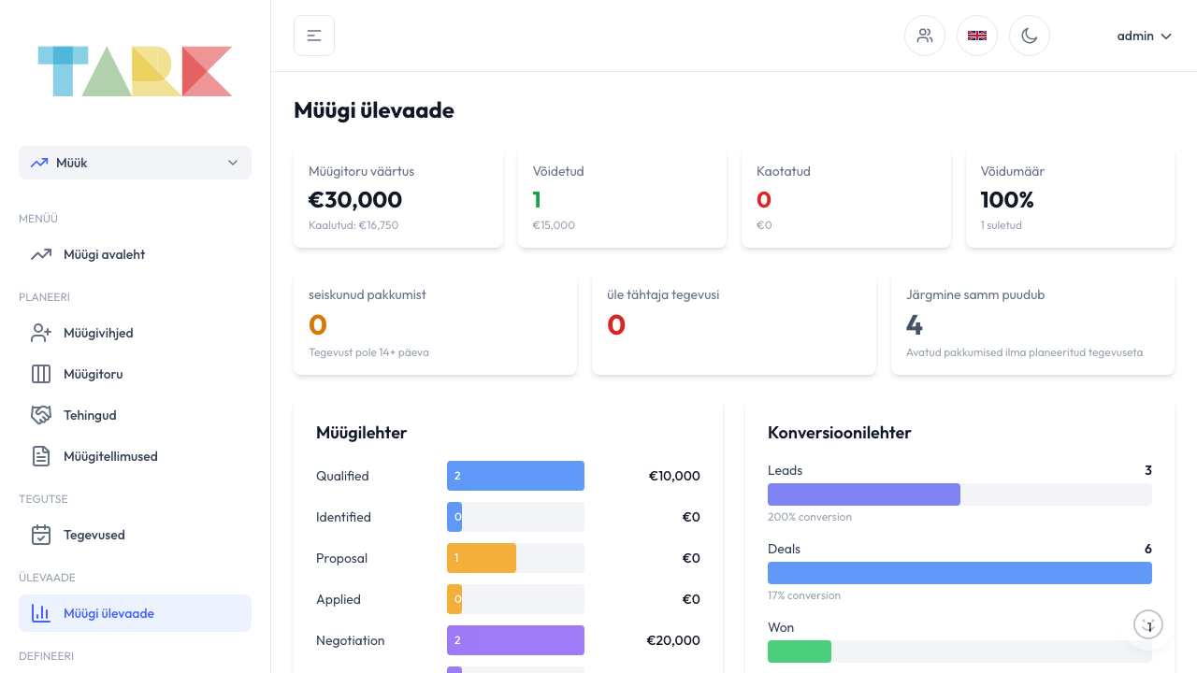Collapse the DEFINEERI section

click(45, 656)
